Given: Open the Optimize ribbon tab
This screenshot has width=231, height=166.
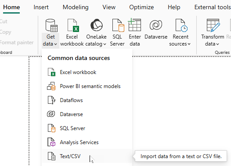Looking at the screenshot, I should [141, 7].
